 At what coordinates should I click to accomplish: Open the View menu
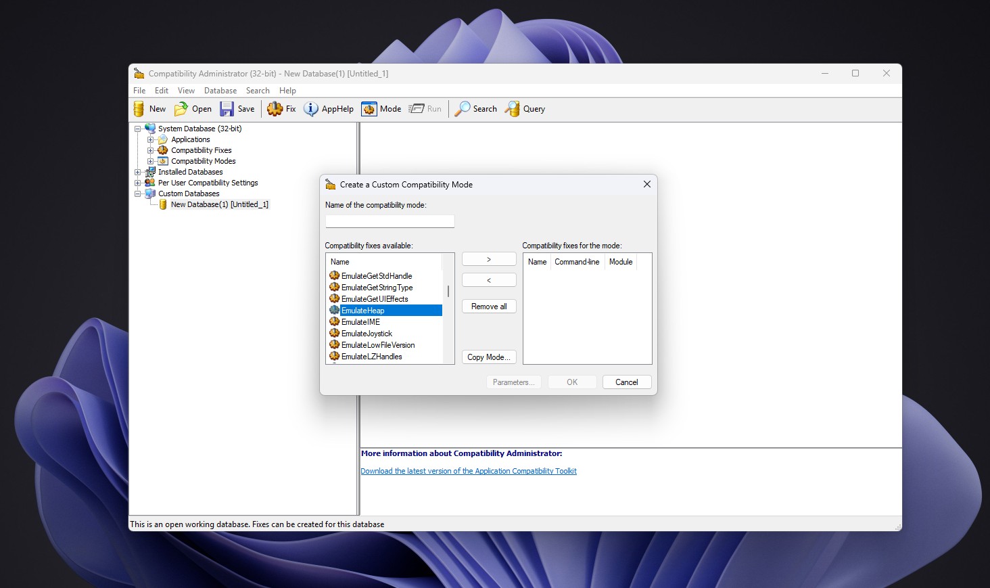186,91
